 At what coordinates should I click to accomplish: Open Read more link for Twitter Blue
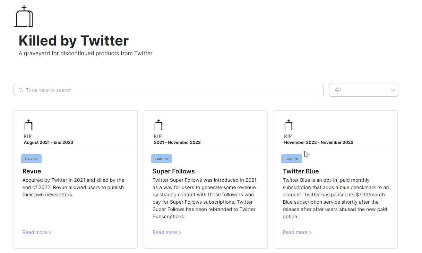297,232
